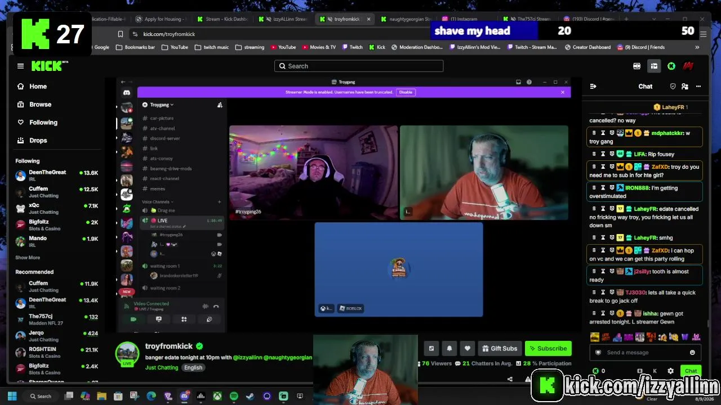Disable Discord Streamer Mode button
Screen dimensions: 721x405
(x=406, y=92)
